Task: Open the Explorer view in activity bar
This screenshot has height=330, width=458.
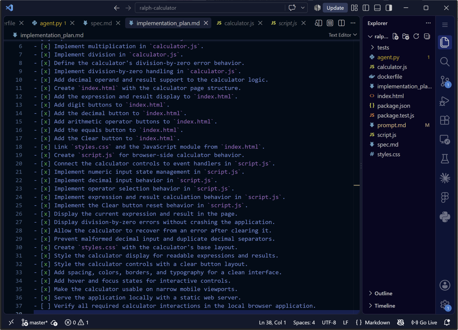Action: coord(445,42)
